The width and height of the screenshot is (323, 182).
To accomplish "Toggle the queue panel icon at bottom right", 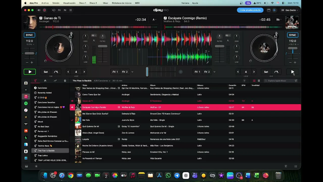I will point(295,166).
